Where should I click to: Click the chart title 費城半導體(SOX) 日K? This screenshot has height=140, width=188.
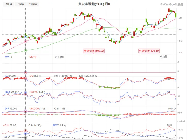click(94, 4)
